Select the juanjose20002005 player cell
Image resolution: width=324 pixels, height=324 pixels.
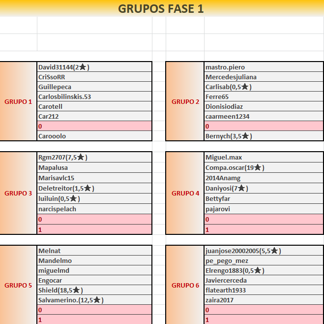[x=264, y=251]
